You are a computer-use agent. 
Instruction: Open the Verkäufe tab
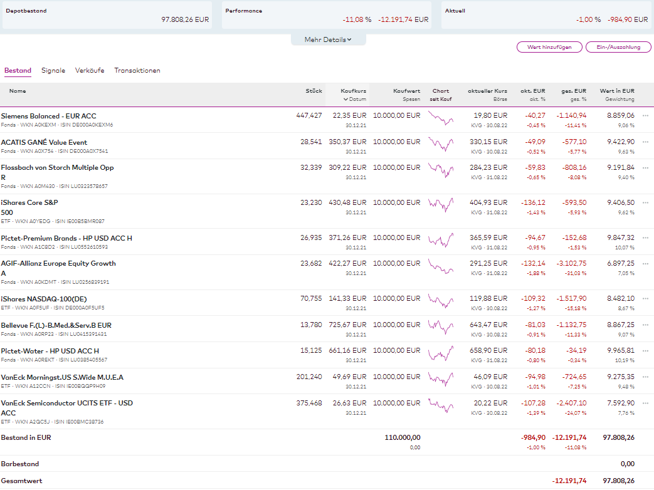pos(90,71)
